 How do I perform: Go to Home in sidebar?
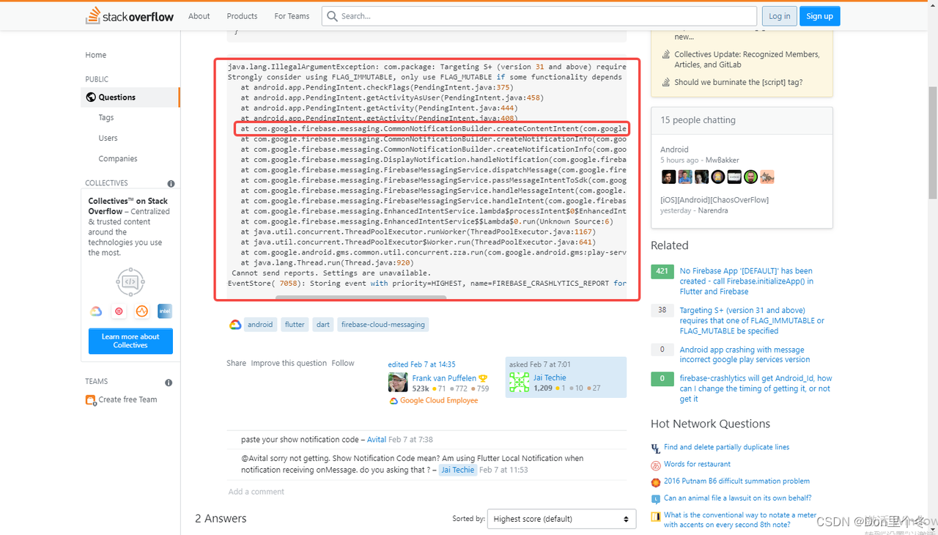[x=95, y=55]
